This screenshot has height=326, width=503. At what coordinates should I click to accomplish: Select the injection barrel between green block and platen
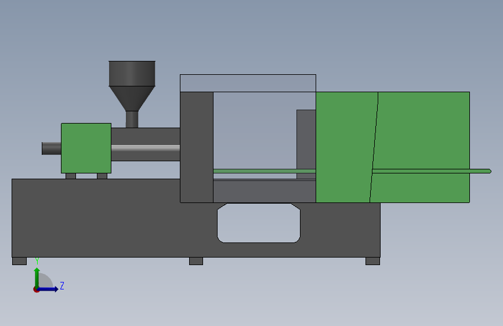(146, 144)
